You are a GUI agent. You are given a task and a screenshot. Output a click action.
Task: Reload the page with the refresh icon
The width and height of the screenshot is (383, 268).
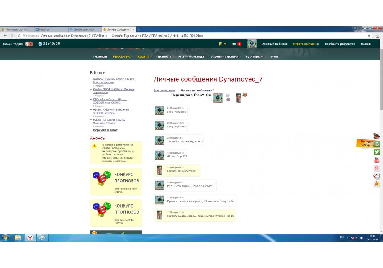click(x=19, y=36)
